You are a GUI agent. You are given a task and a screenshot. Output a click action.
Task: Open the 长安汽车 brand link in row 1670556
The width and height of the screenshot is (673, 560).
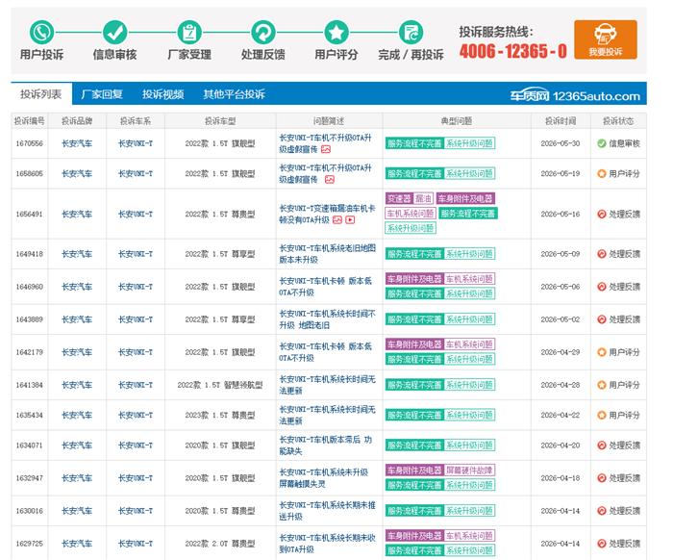pyautogui.click(x=77, y=143)
